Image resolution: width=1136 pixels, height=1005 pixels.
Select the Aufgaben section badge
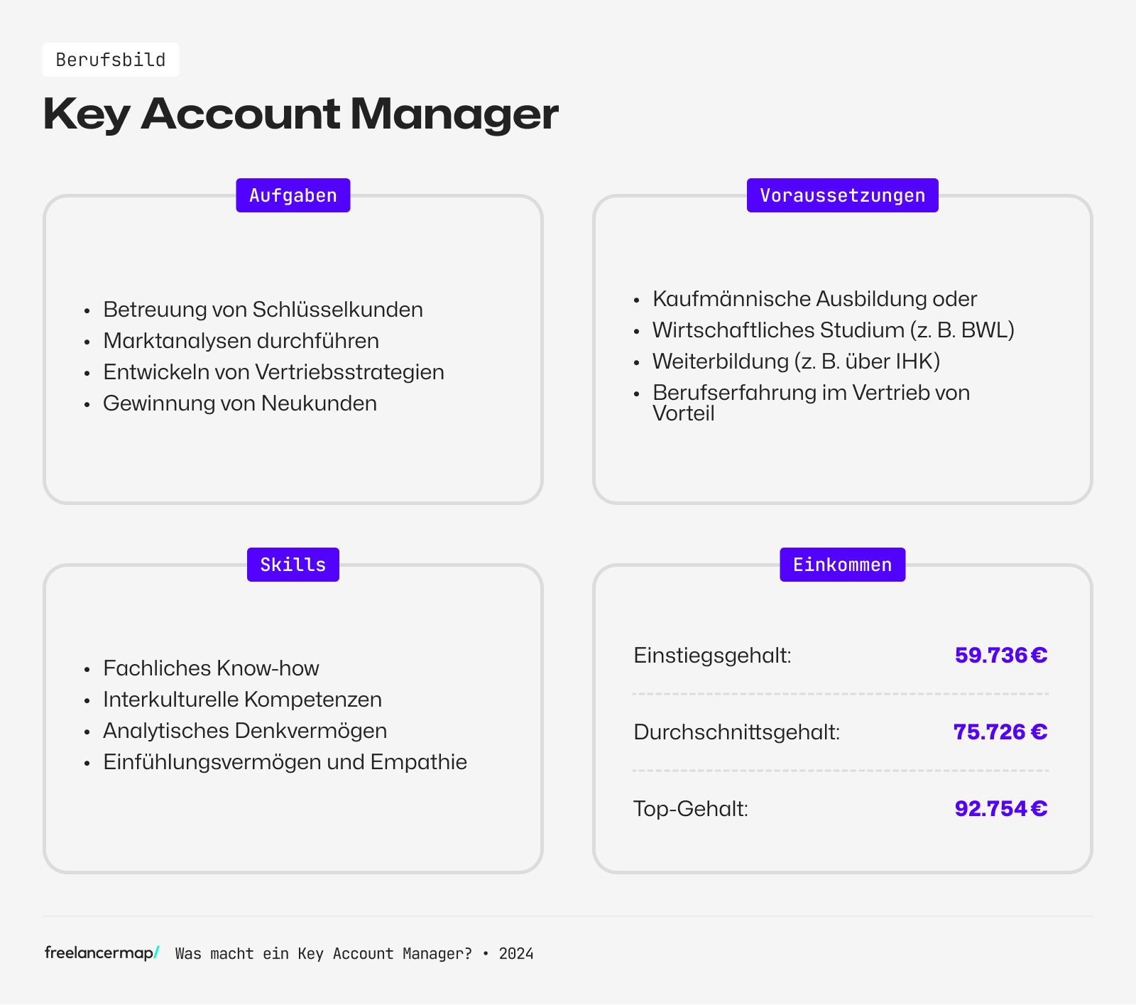293,195
